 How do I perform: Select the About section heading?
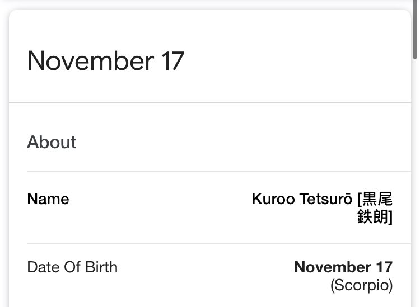(x=52, y=142)
